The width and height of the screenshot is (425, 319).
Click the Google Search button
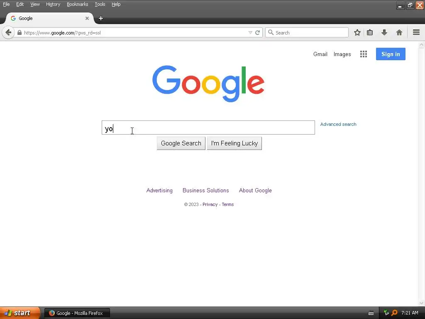click(x=181, y=143)
